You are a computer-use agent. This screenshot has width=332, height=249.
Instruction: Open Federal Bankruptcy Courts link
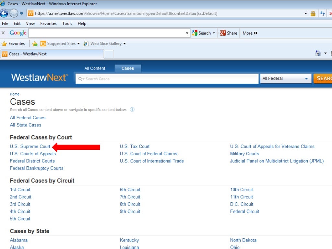click(x=37, y=168)
